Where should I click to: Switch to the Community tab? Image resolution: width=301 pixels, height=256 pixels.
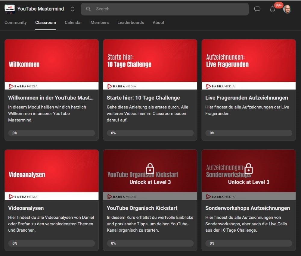point(15,23)
